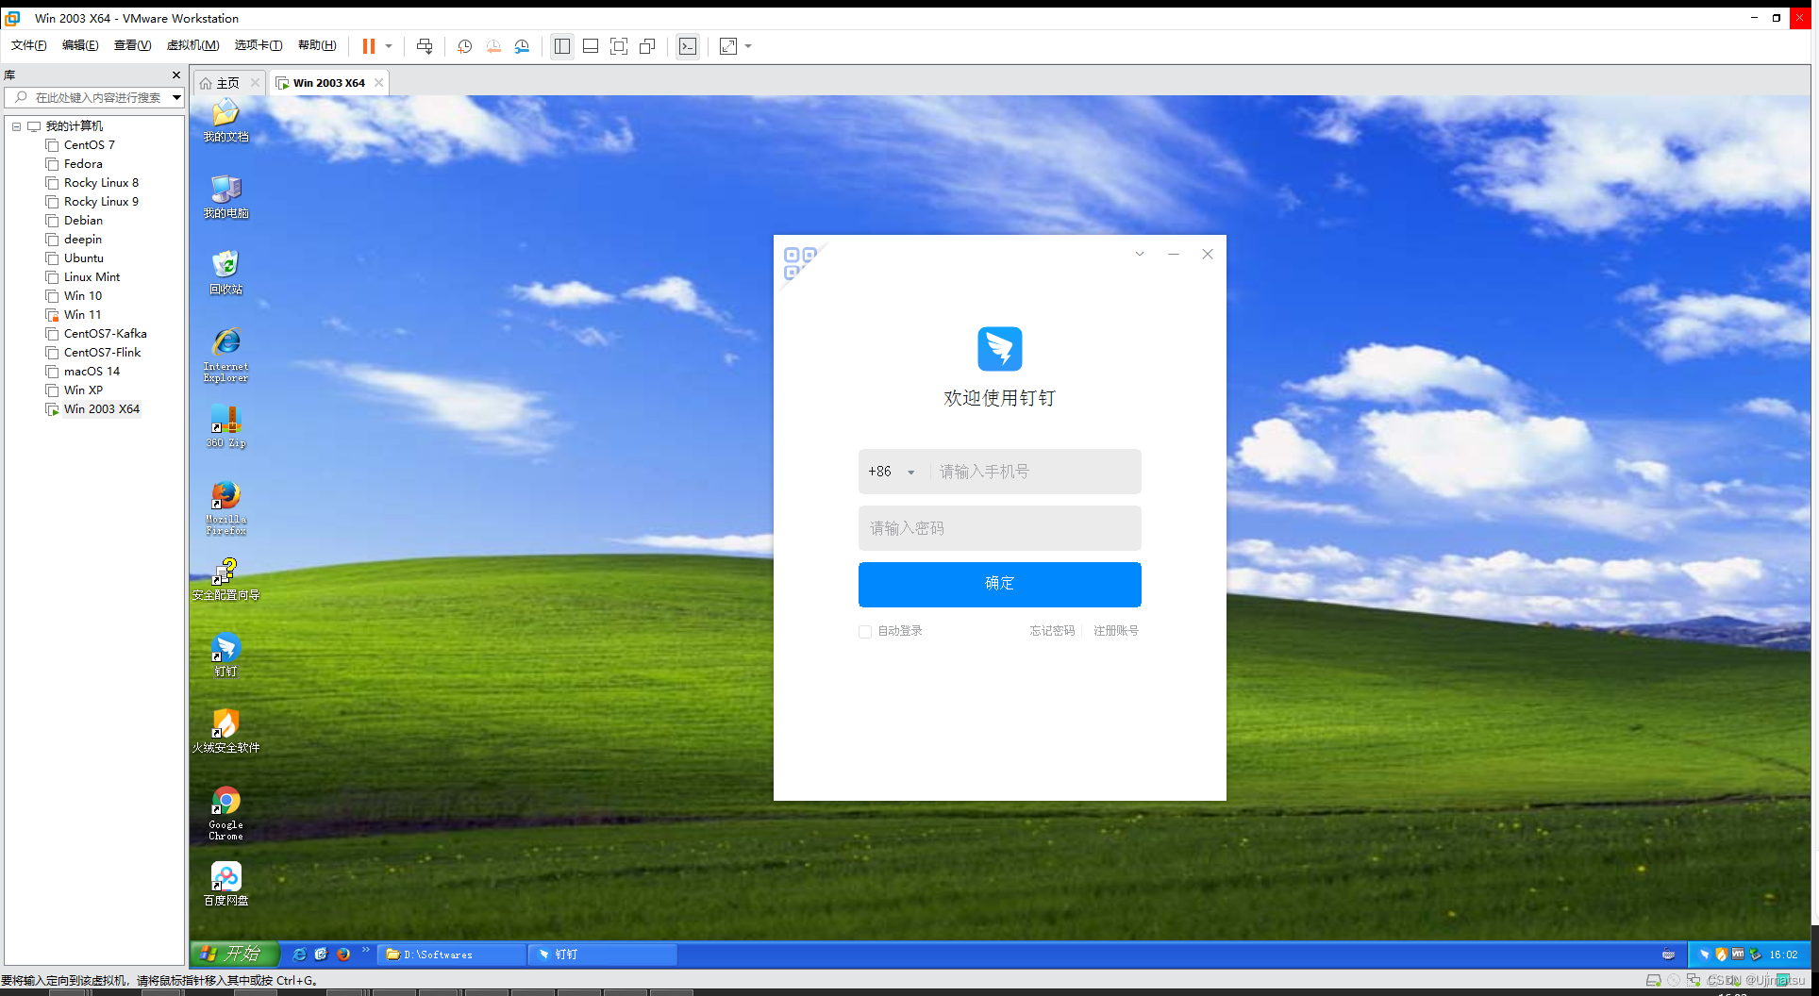Select Ubuntu virtual machine
The width and height of the screenshot is (1819, 996).
click(83, 258)
